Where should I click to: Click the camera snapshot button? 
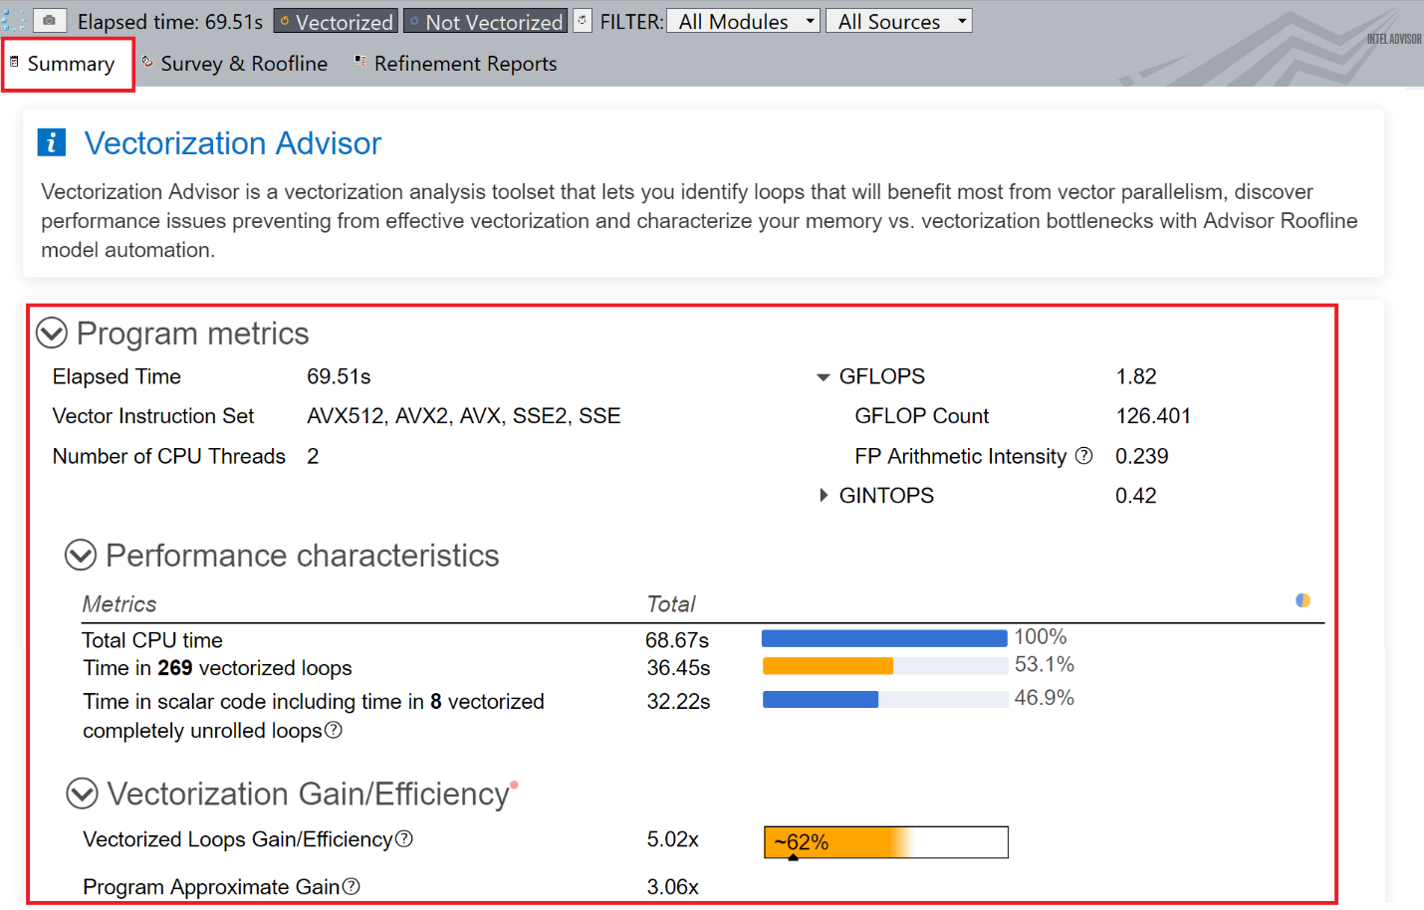coord(49,20)
